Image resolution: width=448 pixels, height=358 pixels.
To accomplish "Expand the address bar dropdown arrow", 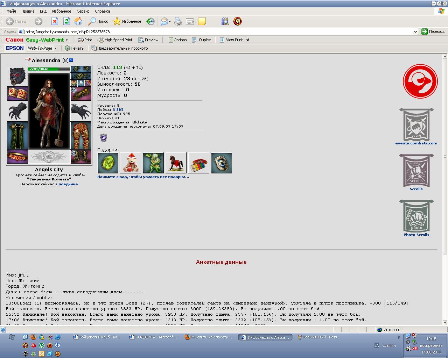I will 415,31.
